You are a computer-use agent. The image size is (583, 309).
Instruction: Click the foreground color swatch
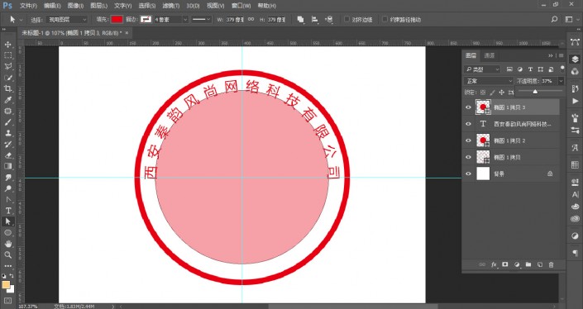pyautogui.click(x=6, y=285)
